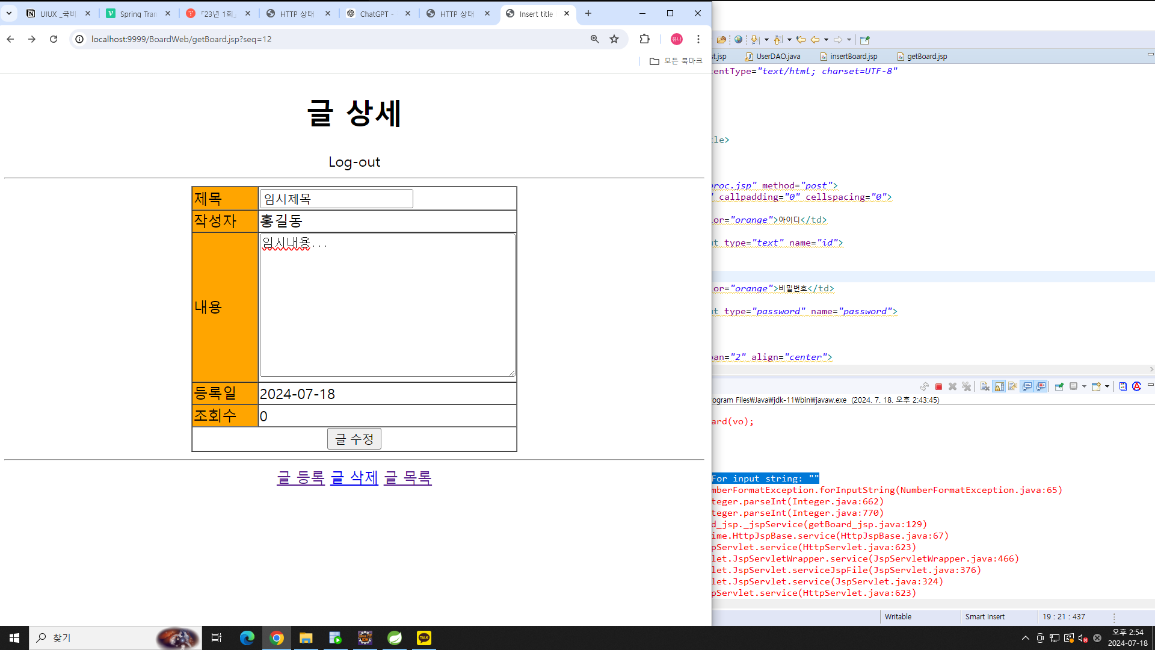
Task: Clear the console output
Action: (985, 386)
